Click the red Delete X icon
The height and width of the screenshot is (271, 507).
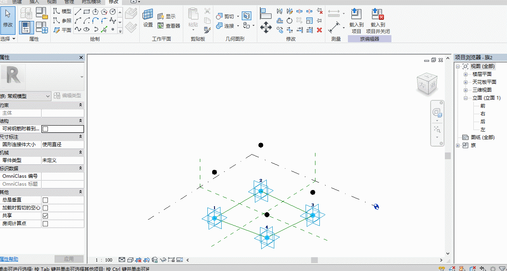pos(319,30)
